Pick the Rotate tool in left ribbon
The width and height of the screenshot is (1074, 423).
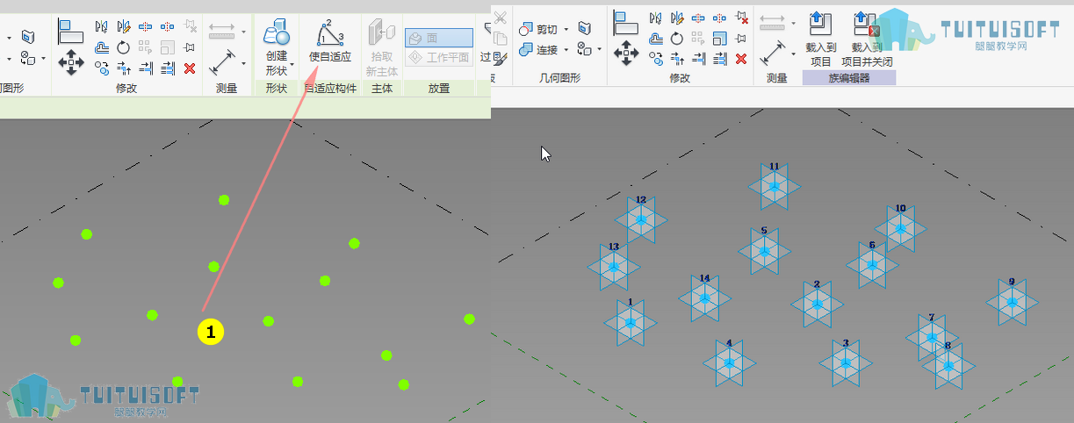123,47
